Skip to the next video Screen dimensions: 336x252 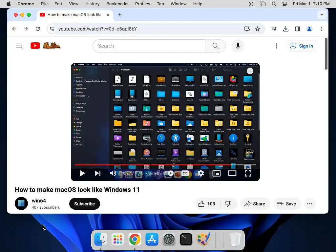pyautogui.click(x=98, y=173)
